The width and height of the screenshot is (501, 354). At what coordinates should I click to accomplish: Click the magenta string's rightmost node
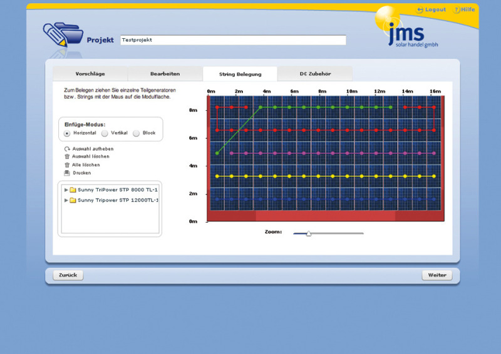[x=434, y=153]
